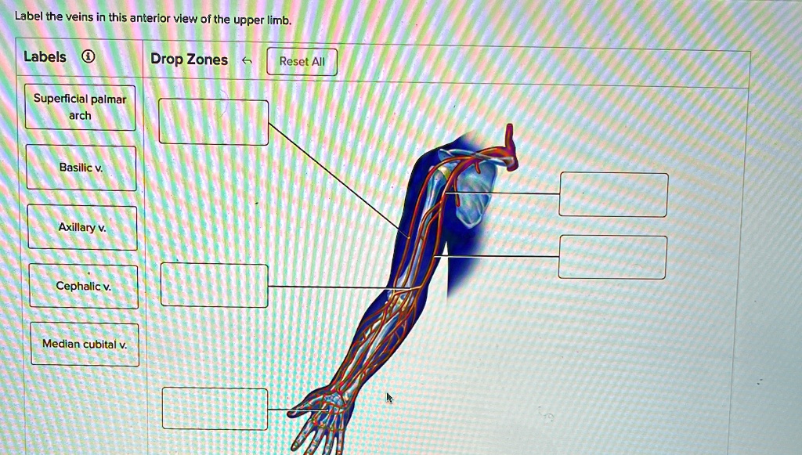This screenshot has height=455, width=802.
Task: Click the Drop Zones panel heading
Action: [189, 59]
